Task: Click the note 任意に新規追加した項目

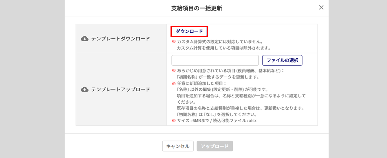Action: 202,83
